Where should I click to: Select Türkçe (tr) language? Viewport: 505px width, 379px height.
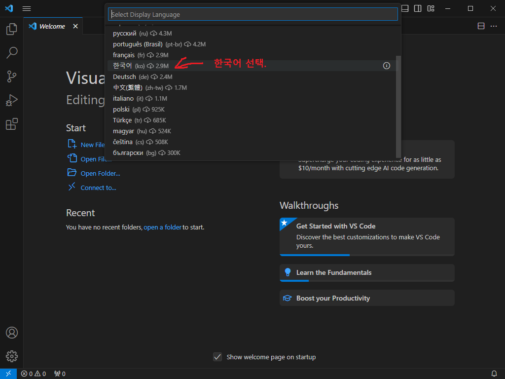[253, 120]
